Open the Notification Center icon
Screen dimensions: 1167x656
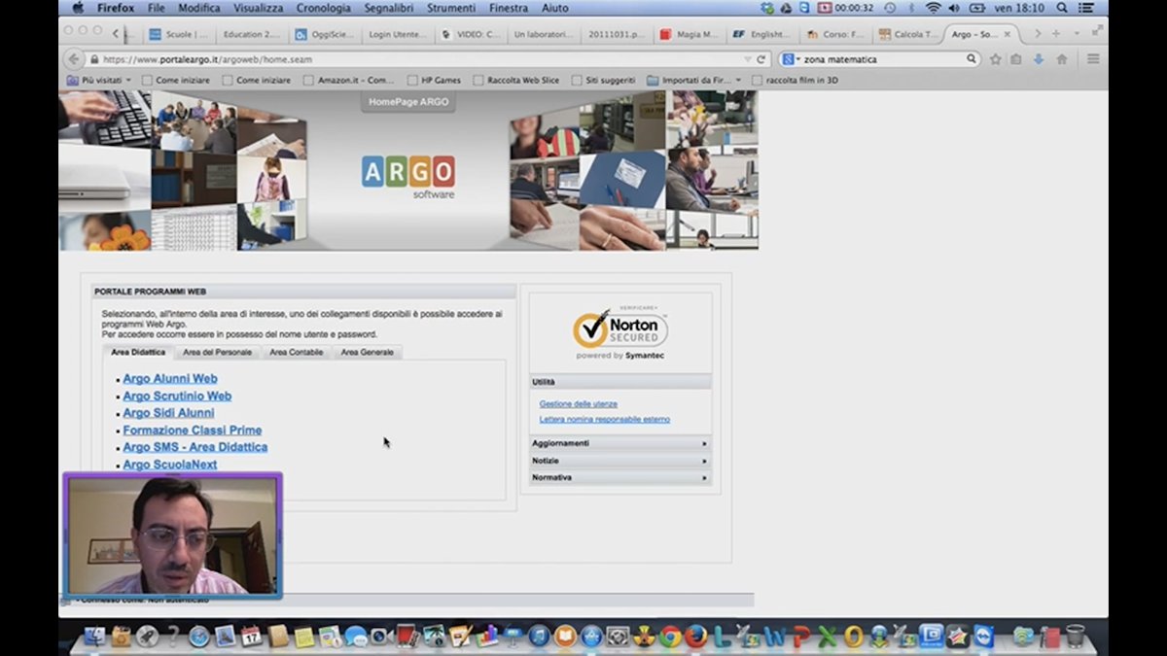1086,8
